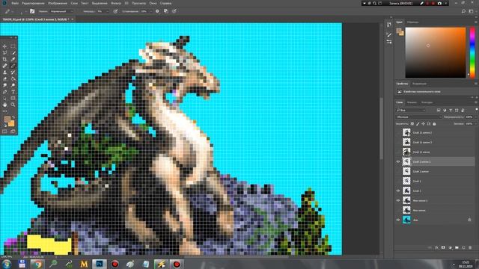Create a new group folder in Layers panel
Screen dimensions: 479x269
coord(457,247)
